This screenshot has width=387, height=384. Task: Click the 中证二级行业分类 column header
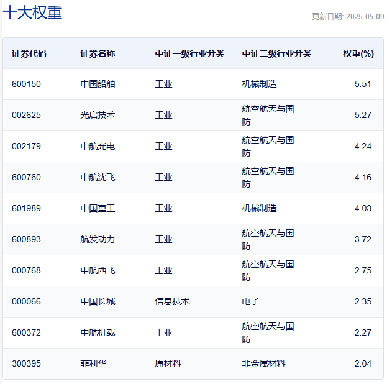(x=276, y=53)
